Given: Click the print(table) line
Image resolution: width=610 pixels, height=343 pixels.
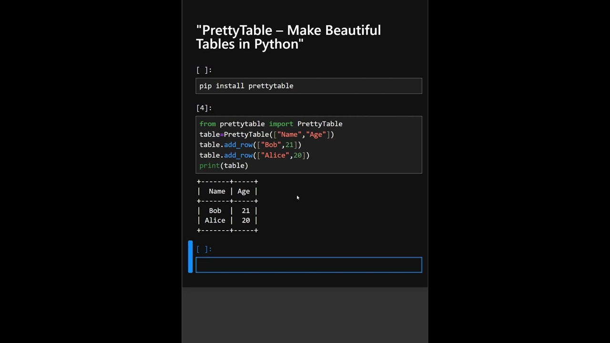Looking at the screenshot, I should pos(224,166).
